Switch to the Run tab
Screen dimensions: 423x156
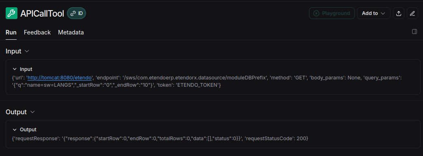(11, 32)
